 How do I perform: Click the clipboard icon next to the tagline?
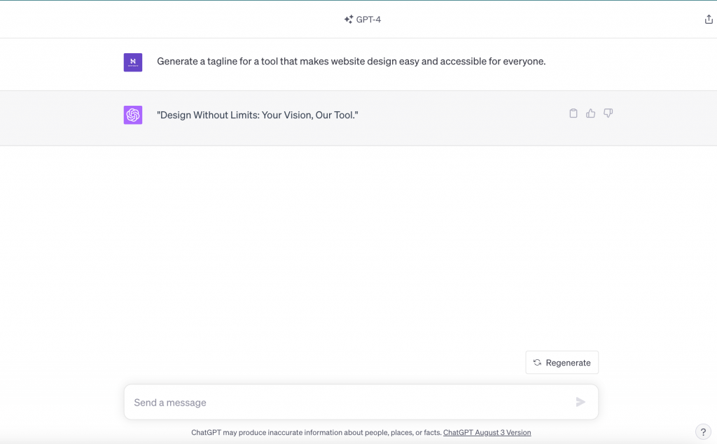pos(573,113)
